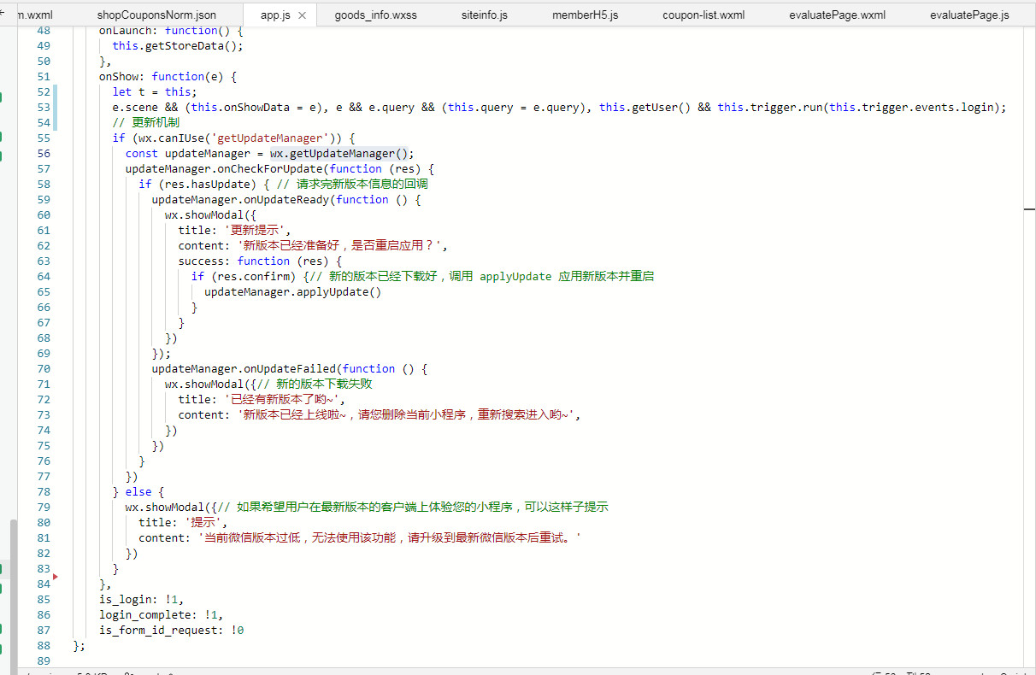Switch to the shopCouponsNorm.json tab
This screenshot has height=675, width=1036.
pyautogui.click(x=156, y=15)
